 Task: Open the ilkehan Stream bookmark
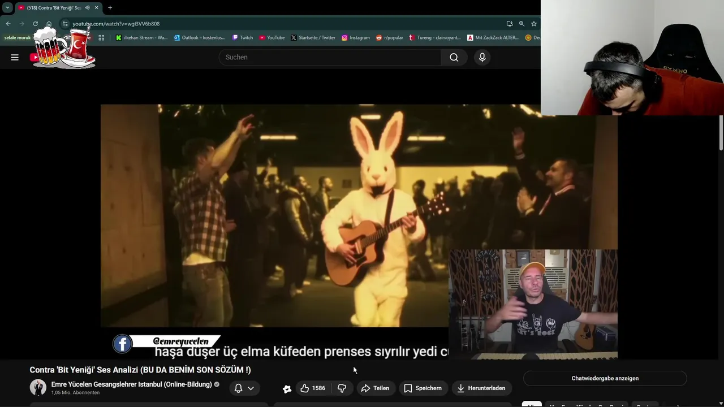point(141,38)
